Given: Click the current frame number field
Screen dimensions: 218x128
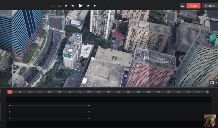Looking at the screenshot, I should (x=104, y=5).
